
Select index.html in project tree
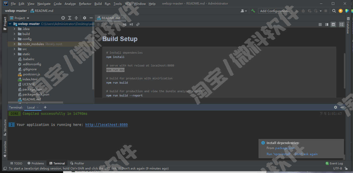pyautogui.click(x=30, y=79)
